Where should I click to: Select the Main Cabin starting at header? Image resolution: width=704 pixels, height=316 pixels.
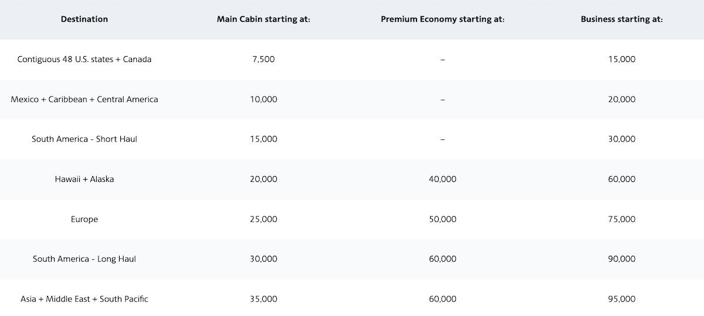click(x=263, y=19)
